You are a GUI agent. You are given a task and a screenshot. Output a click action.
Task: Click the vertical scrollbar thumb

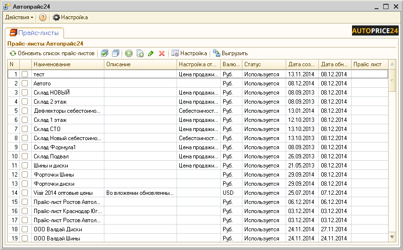(x=392, y=80)
